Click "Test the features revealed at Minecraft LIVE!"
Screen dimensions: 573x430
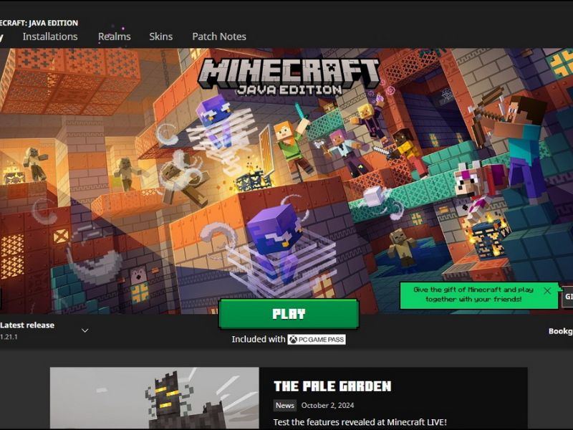coord(360,422)
